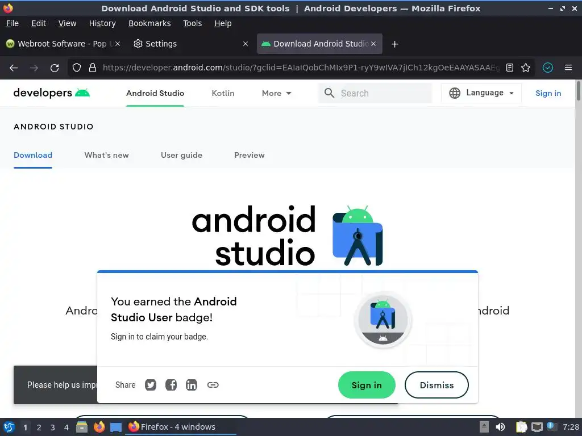582x436 pixels.
Task: Share badge on Twitter
Action: pyautogui.click(x=150, y=385)
